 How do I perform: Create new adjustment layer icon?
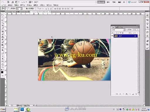coord(127,94)
